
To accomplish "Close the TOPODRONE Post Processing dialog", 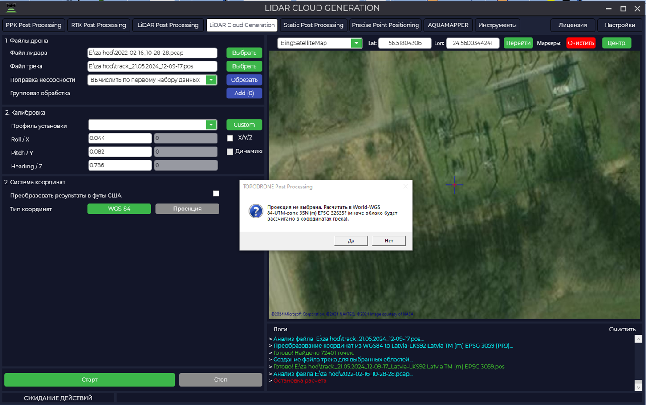I will tap(405, 187).
